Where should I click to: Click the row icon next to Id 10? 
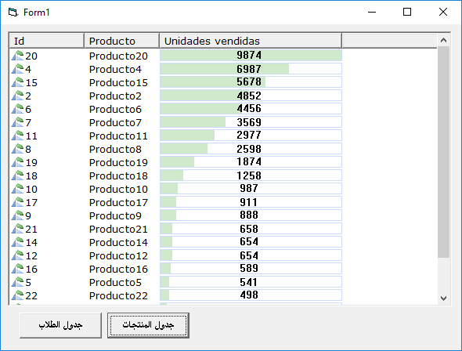17,189
